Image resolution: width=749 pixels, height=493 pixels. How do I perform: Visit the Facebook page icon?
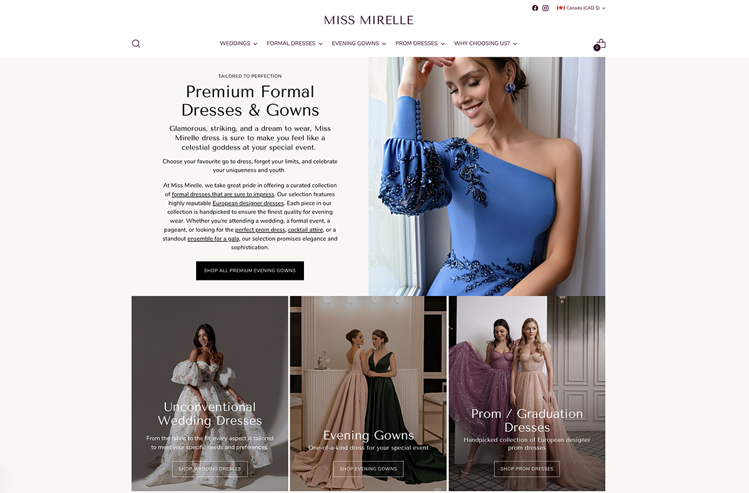click(535, 8)
